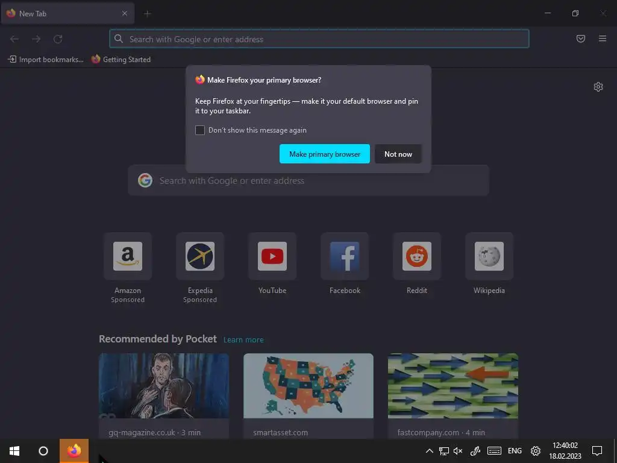
Task: Select the New Tab tab
Action: tap(67, 13)
